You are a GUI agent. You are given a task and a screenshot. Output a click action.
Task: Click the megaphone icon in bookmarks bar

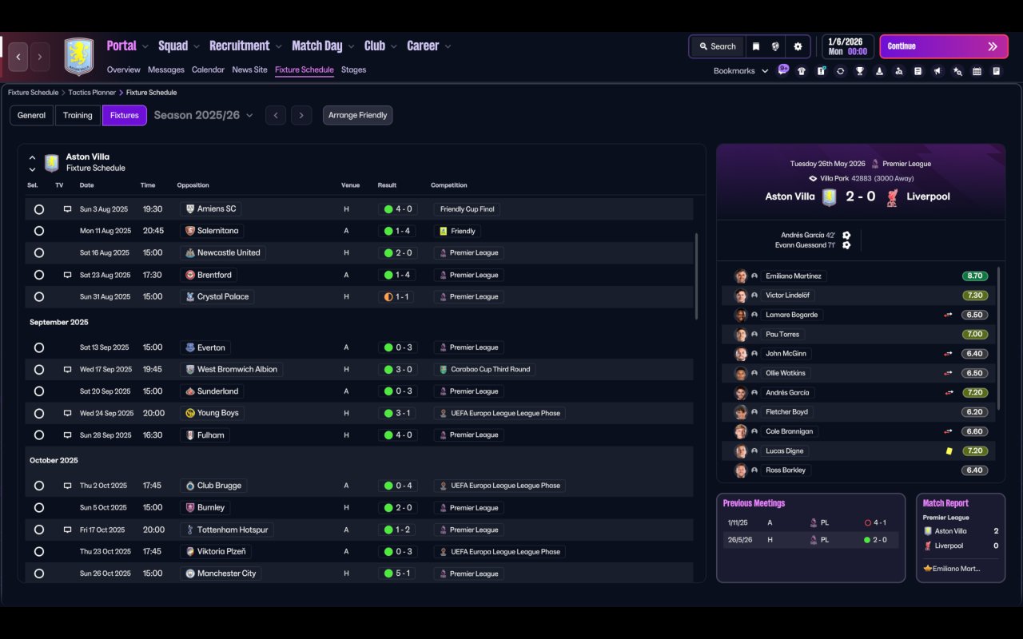(x=937, y=71)
